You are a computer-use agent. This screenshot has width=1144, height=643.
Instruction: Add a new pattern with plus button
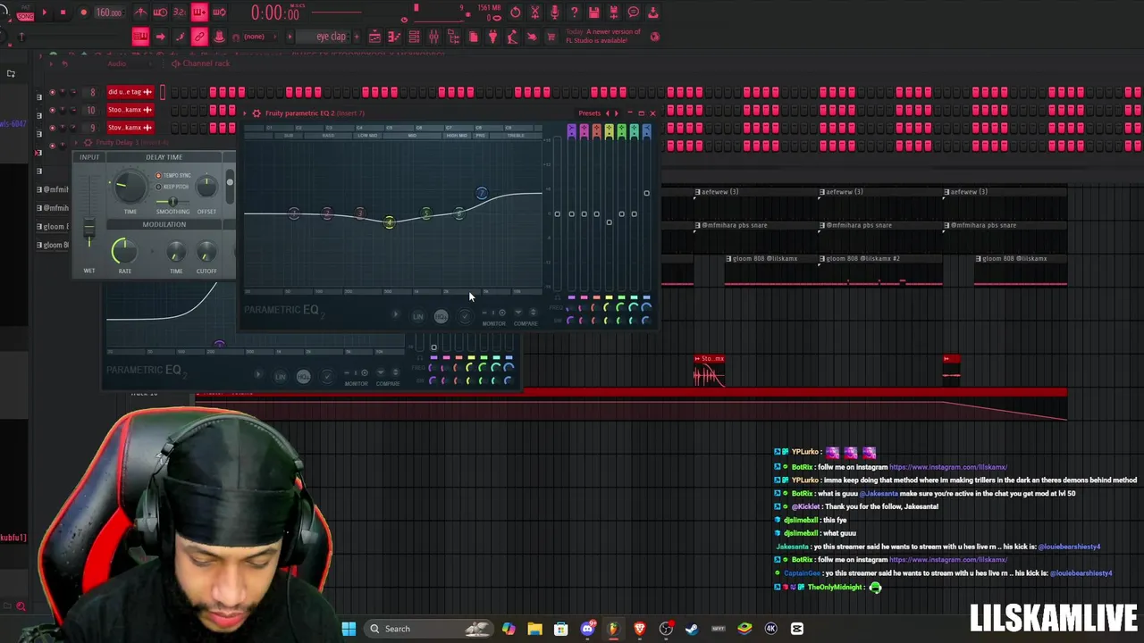pyautogui.click(x=355, y=37)
